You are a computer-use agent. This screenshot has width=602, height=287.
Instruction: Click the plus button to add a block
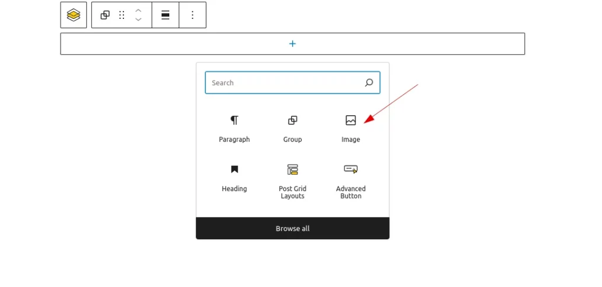click(x=292, y=44)
